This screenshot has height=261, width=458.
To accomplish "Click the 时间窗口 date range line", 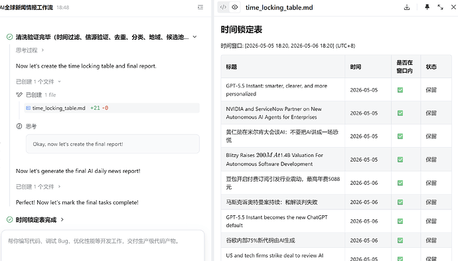I will (x=288, y=46).
